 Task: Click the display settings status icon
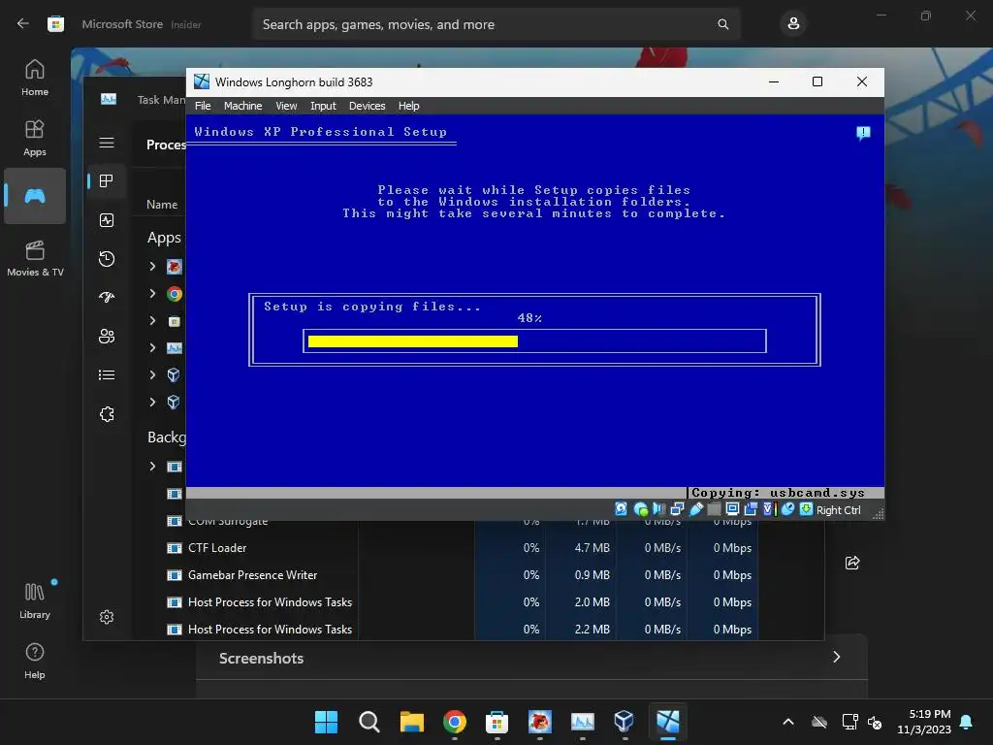pyautogui.click(x=732, y=509)
